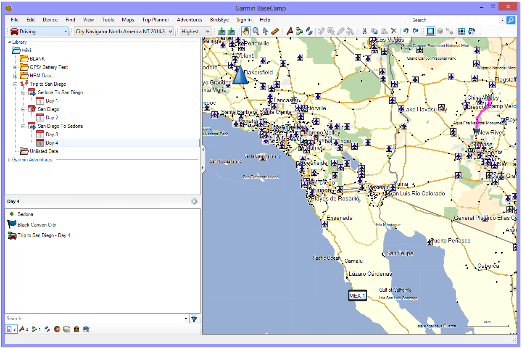Click the blue search magnifier button
Image resolution: width=522 pixels, height=348 pixels.
click(x=511, y=20)
